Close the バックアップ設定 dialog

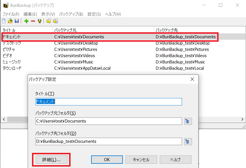[x=192, y=79]
